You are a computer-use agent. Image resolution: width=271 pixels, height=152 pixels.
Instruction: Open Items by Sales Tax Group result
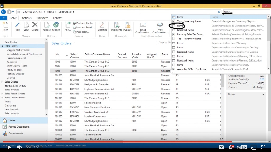pyautogui.click(x=219, y=34)
